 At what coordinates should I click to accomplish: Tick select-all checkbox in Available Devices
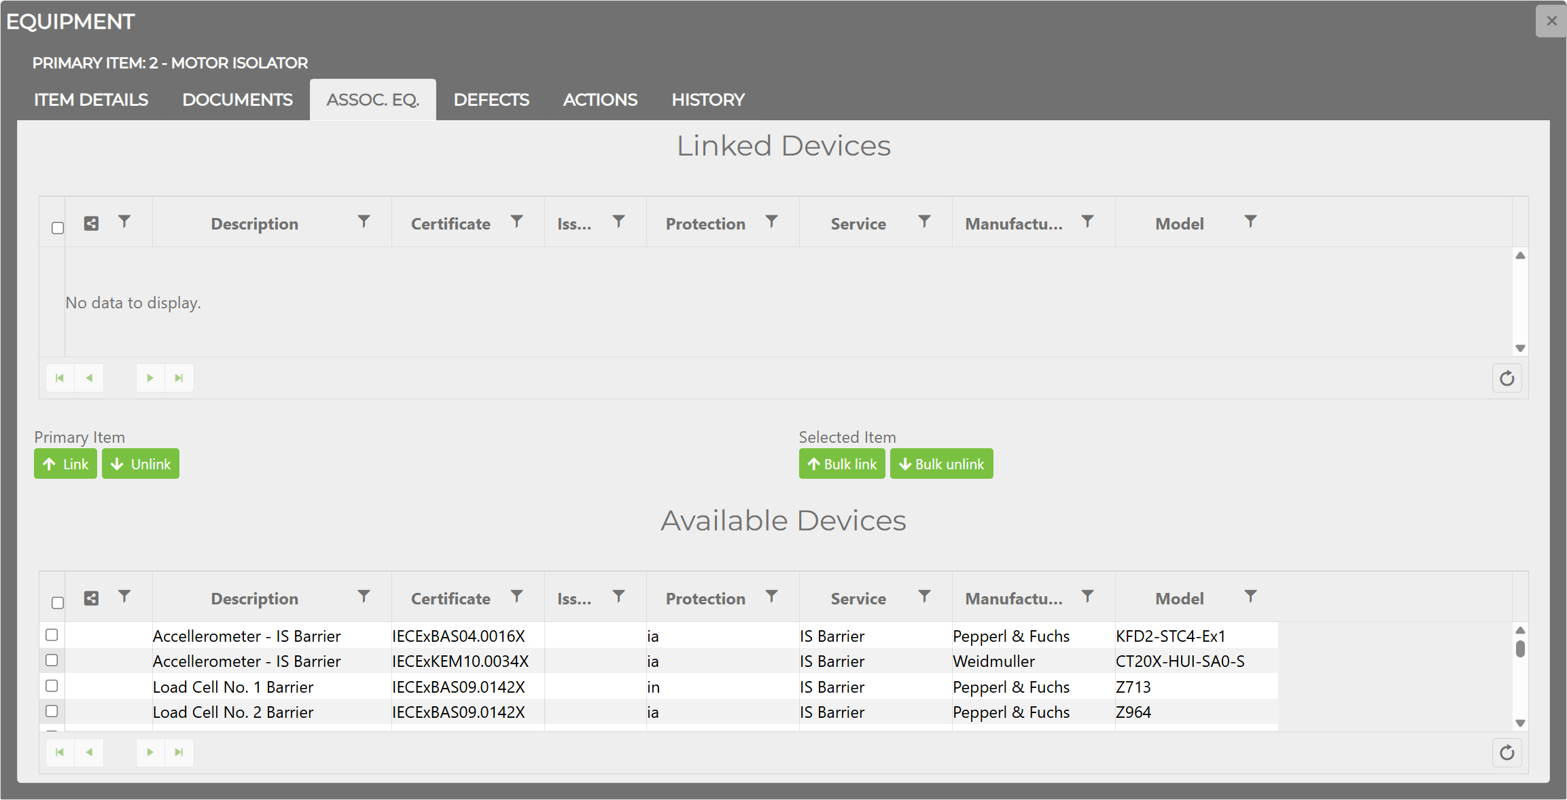point(58,603)
